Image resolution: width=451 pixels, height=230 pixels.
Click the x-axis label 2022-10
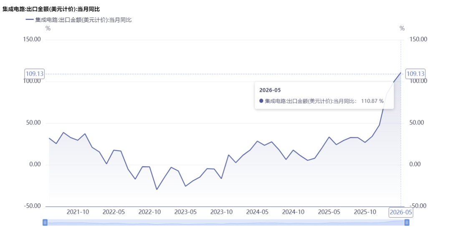[149, 212]
